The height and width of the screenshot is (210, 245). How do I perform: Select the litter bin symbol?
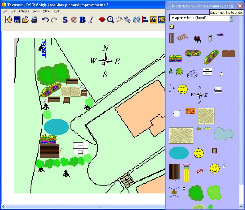click(210, 38)
